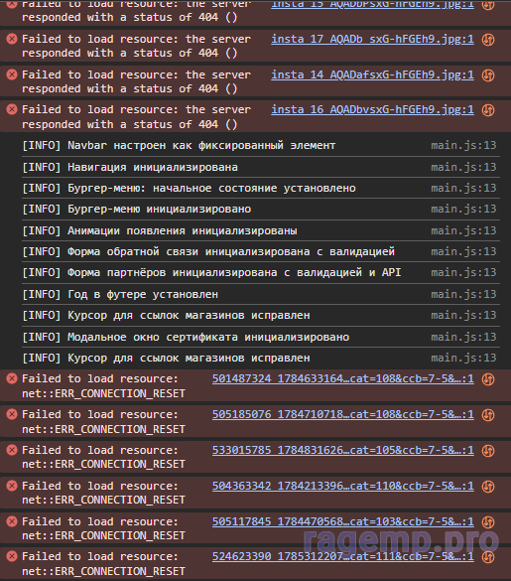This screenshot has width=511, height=581.
Task: Click the AI explain icon for insta_16 error
Action: click(488, 110)
